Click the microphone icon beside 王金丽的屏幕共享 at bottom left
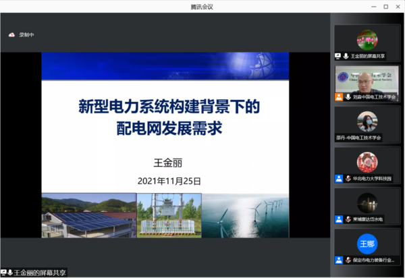The width and height of the screenshot is (405, 278). point(11,272)
